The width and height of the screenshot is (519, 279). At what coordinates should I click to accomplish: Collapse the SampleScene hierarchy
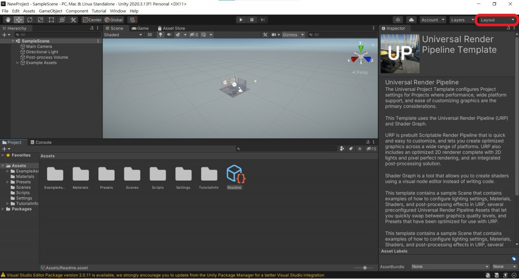(13, 41)
